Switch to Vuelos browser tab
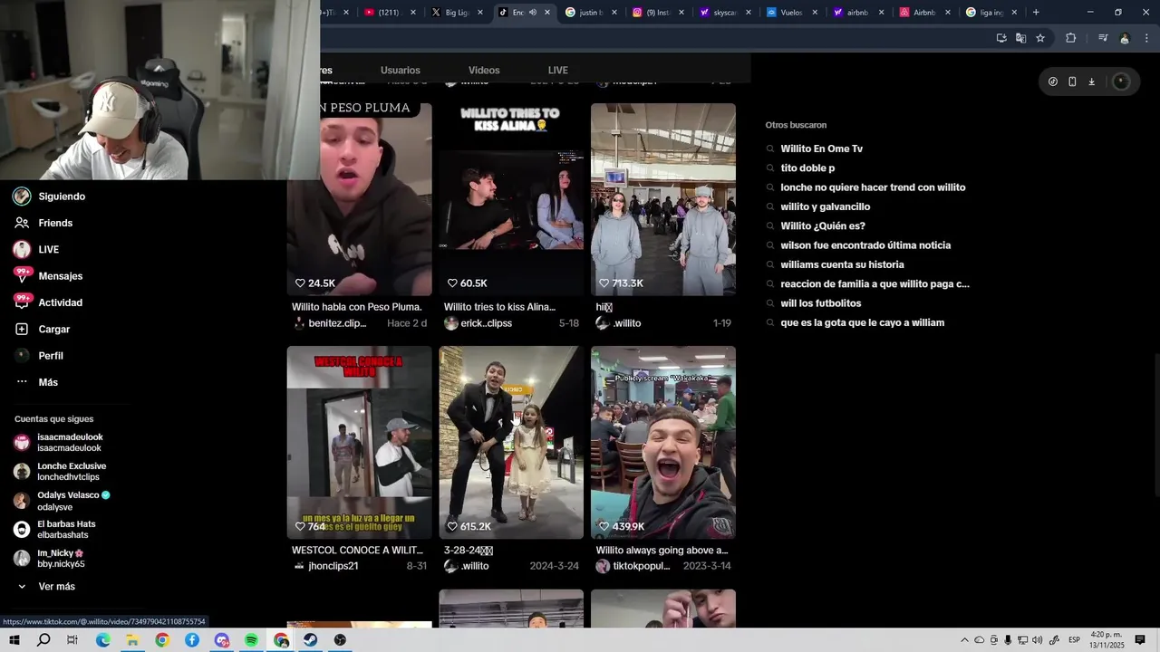 point(791,13)
